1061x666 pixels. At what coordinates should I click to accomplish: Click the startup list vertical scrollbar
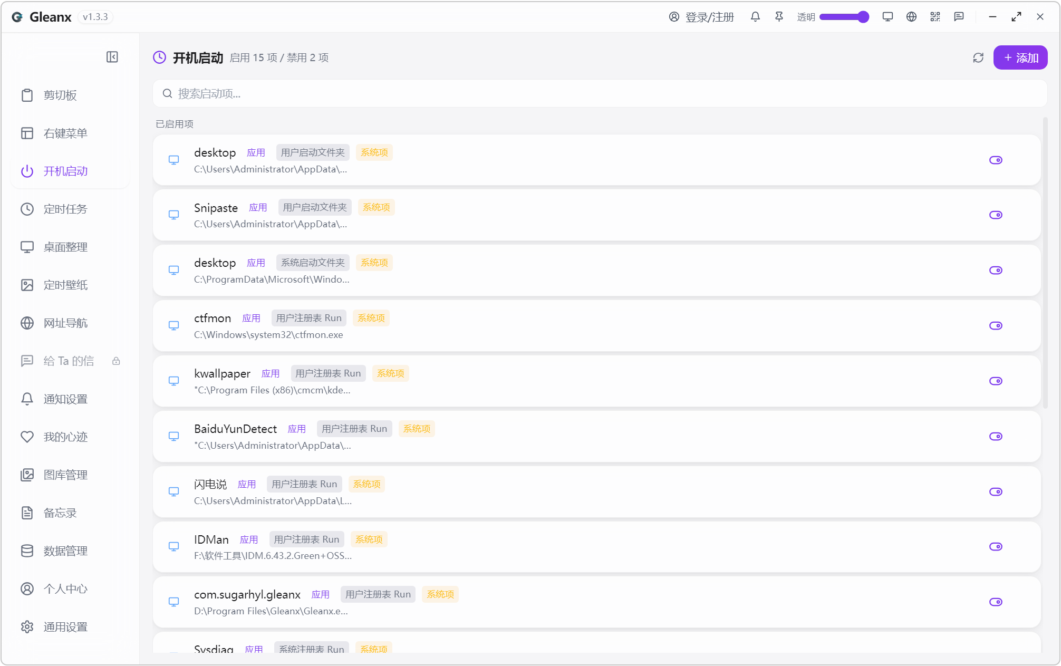[1045, 263]
